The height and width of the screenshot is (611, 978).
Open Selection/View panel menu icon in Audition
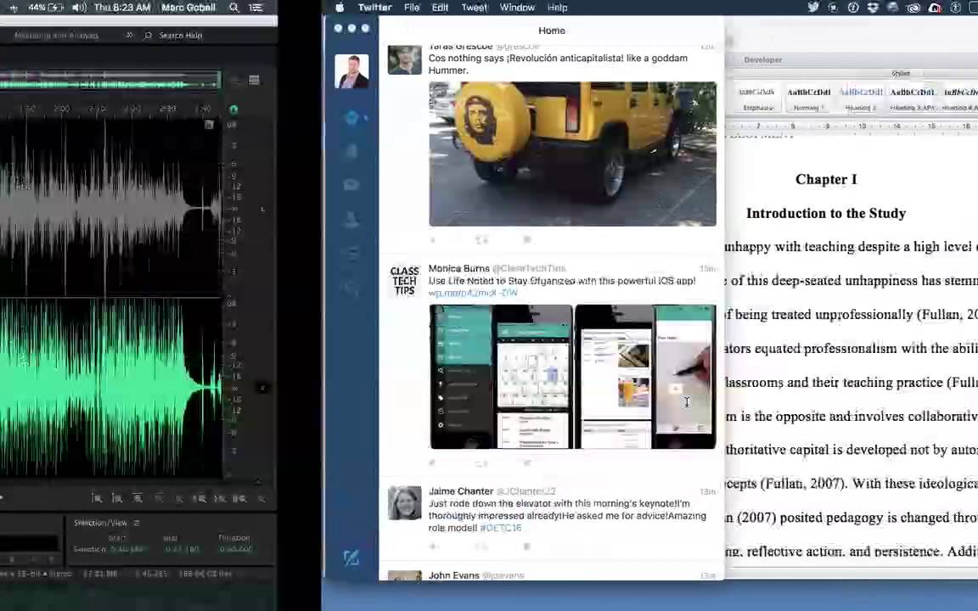click(x=137, y=523)
